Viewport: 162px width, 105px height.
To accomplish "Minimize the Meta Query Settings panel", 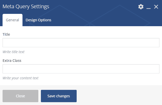I will click(x=148, y=7).
